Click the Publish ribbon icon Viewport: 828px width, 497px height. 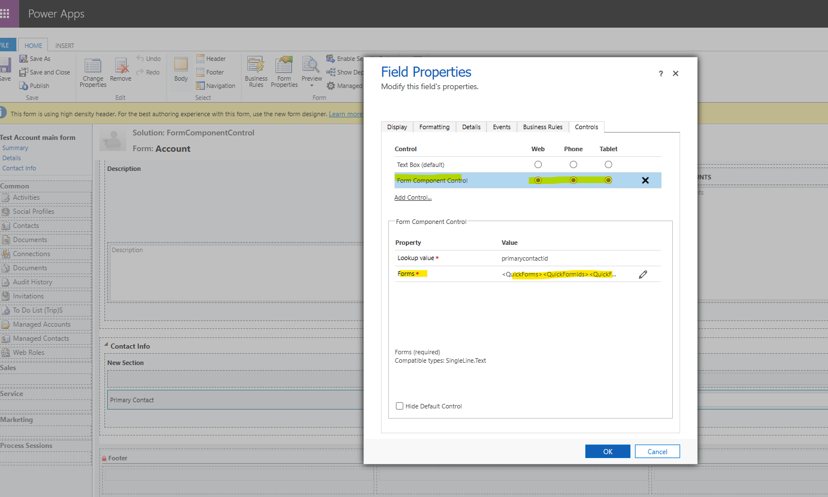click(x=24, y=86)
